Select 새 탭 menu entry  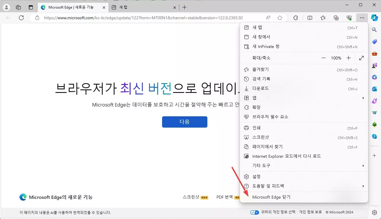click(x=304, y=28)
